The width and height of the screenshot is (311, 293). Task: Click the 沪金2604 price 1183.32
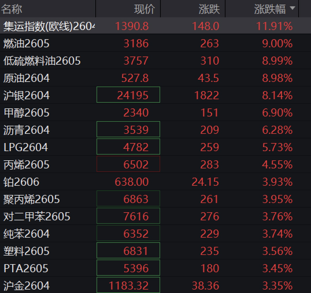pyautogui.click(x=128, y=286)
